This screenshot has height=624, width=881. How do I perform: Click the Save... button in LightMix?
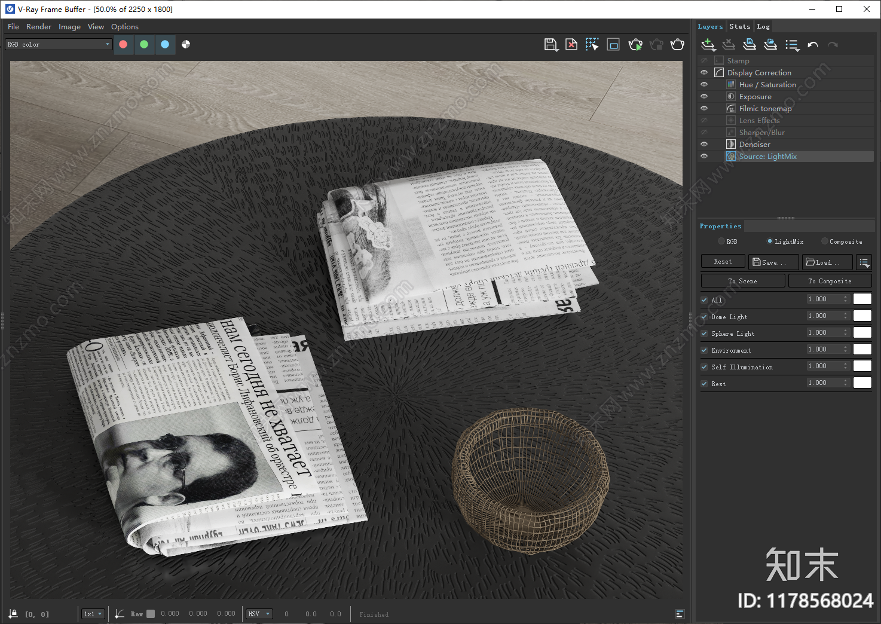(773, 262)
